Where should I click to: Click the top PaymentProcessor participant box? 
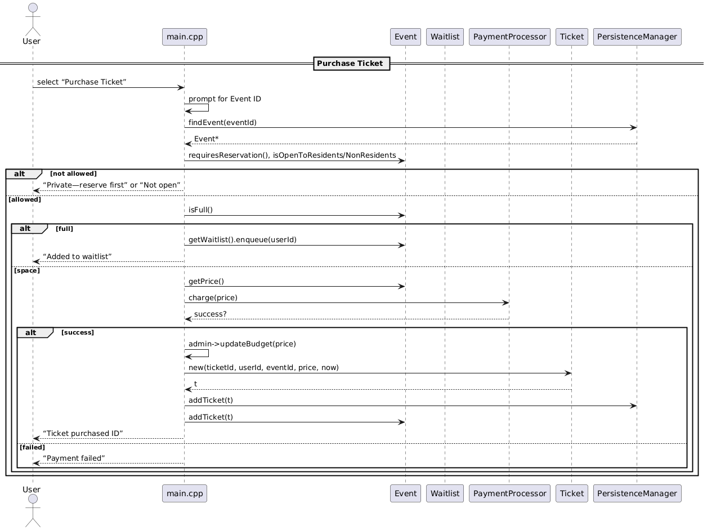click(509, 37)
